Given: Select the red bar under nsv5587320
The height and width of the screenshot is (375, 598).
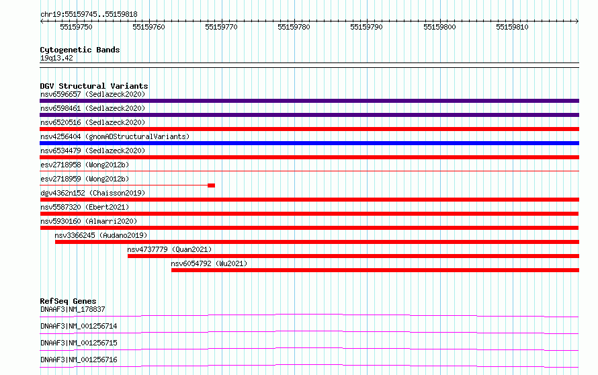Looking at the screenshot, I should pyautogui.click(x=309, y=214).
